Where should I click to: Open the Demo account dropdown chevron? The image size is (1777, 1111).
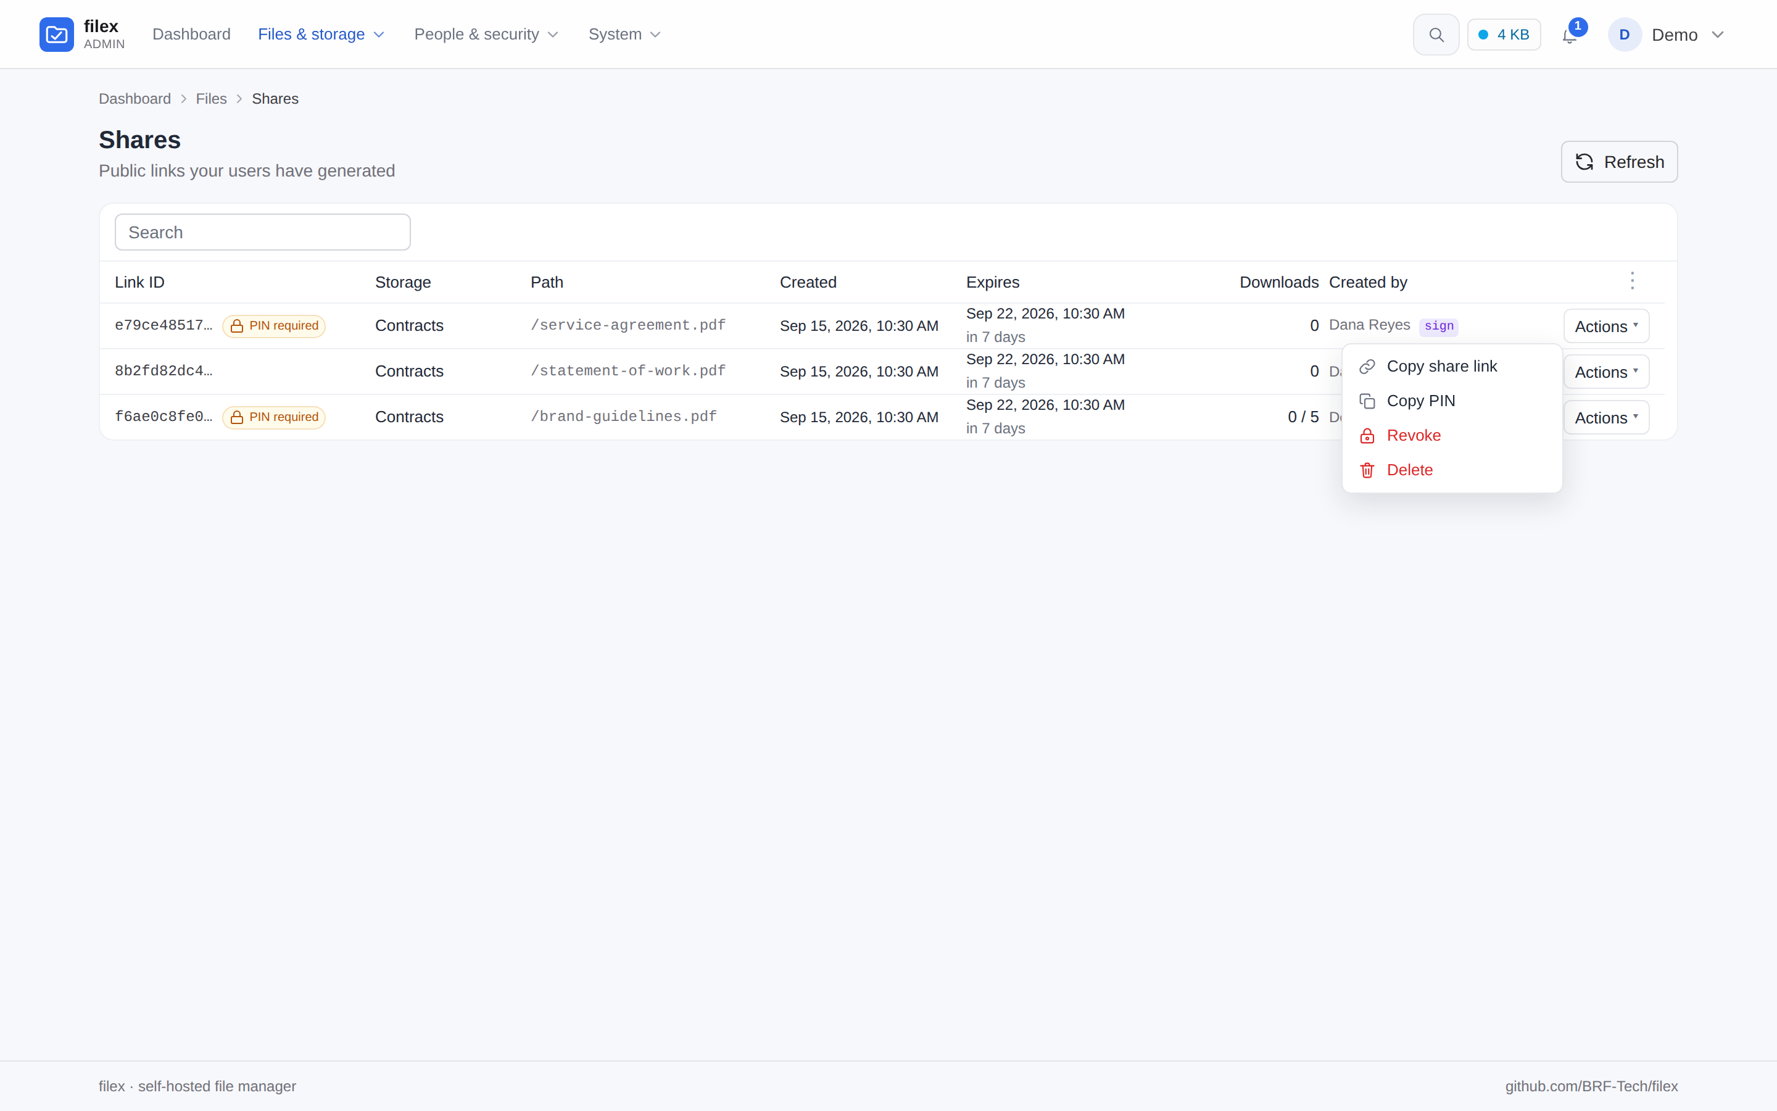[1718, 35]
